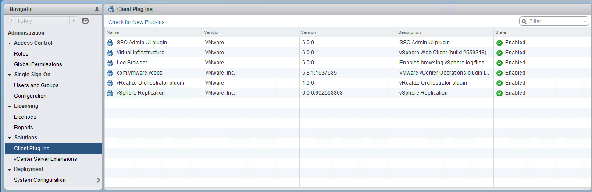Screen dimensions: 592x192
Task: Click the Virtual Infrastructure plugin icon
Action: point(110,53)
